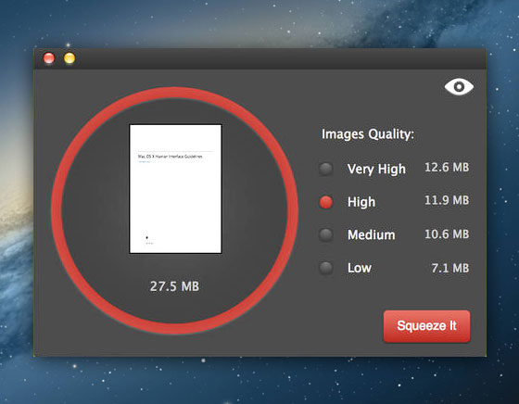Image resolution: width=519 pixels, height=404 pixels.
Task: Click the 27.5 MB original size text
Action: [174, 286]
